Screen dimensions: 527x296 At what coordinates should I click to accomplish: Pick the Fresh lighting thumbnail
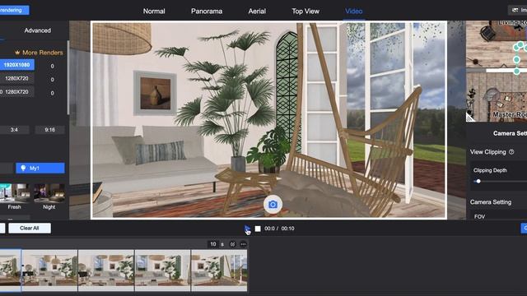pos(14,193)
